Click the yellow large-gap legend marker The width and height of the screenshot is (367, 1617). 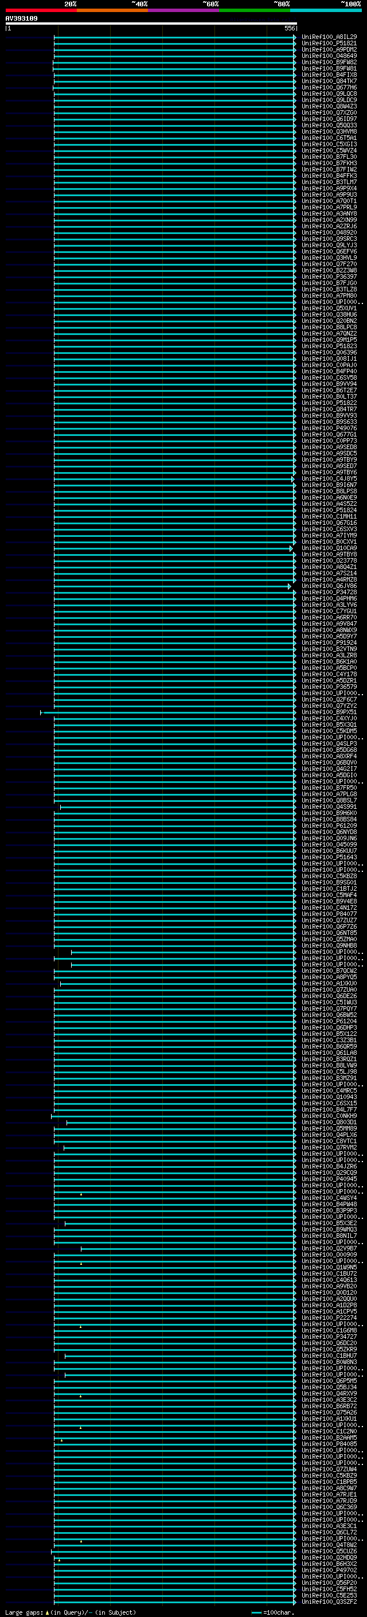click(x=47, y=1612)
